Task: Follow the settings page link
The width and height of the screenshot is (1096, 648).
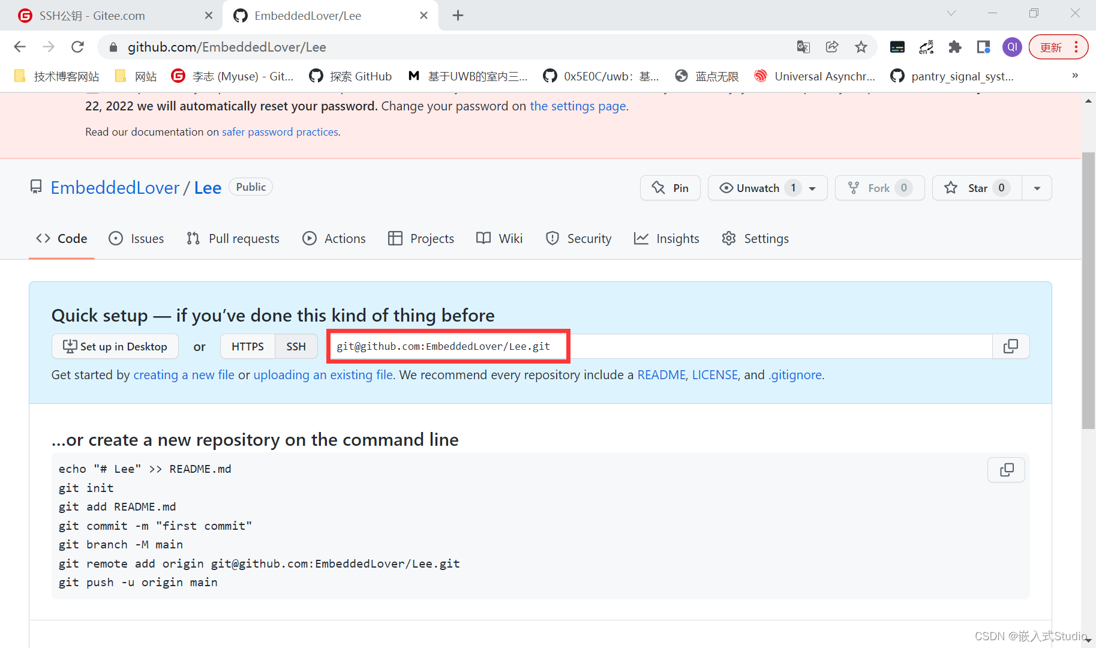Action: [578, 106]
